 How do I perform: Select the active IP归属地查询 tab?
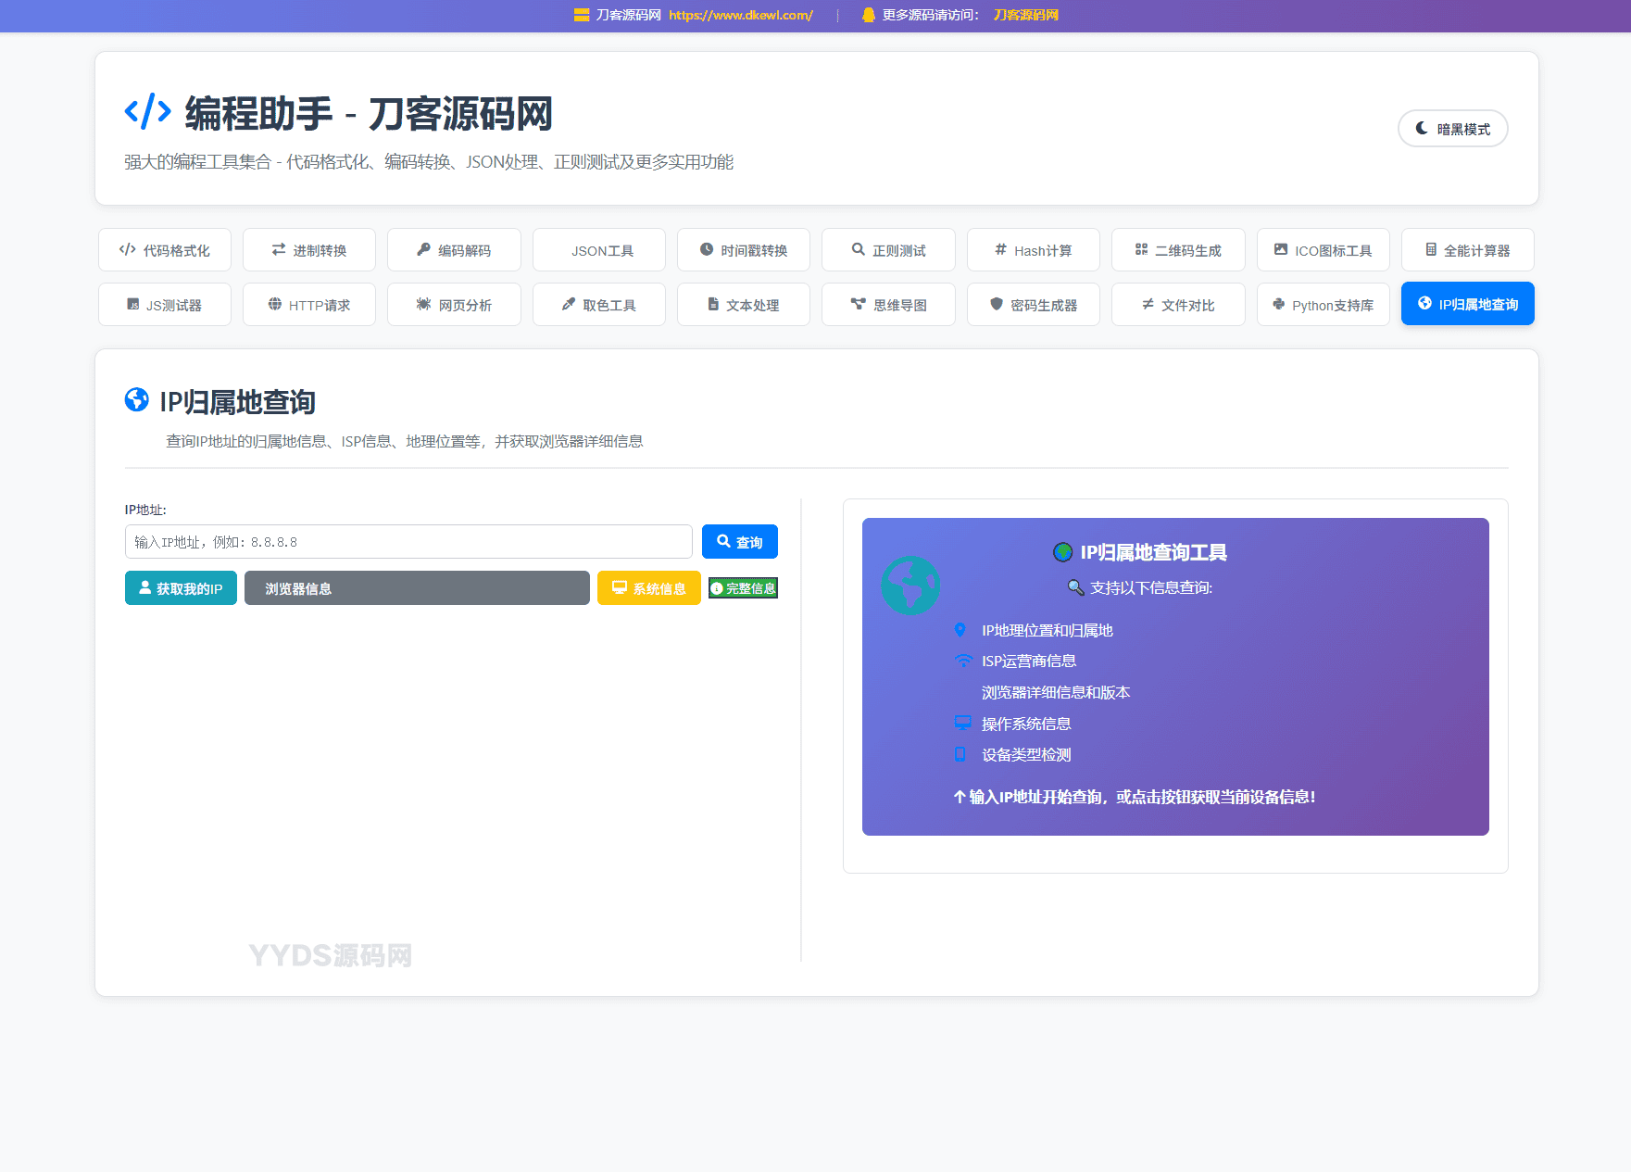tap(1468, 304)
